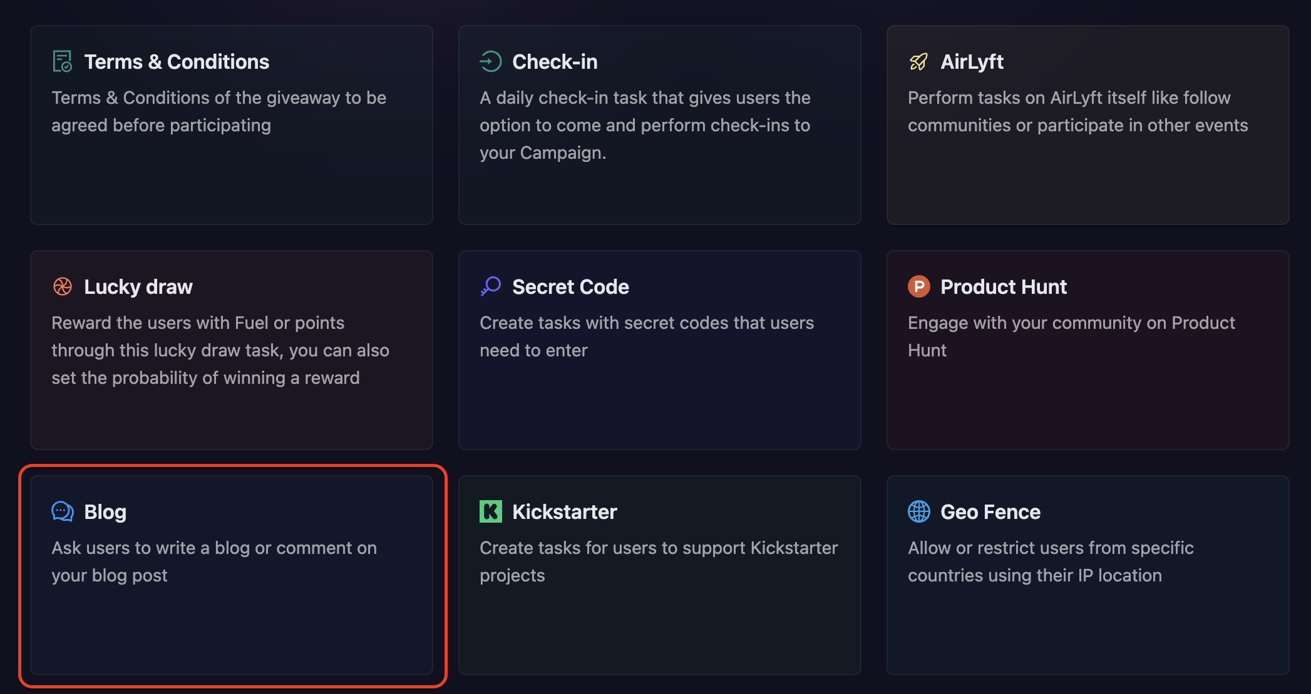Viewport: 1311px width, 694px height.
Task: Choose the Product Hunt task heading
Action: point(1004,287)
